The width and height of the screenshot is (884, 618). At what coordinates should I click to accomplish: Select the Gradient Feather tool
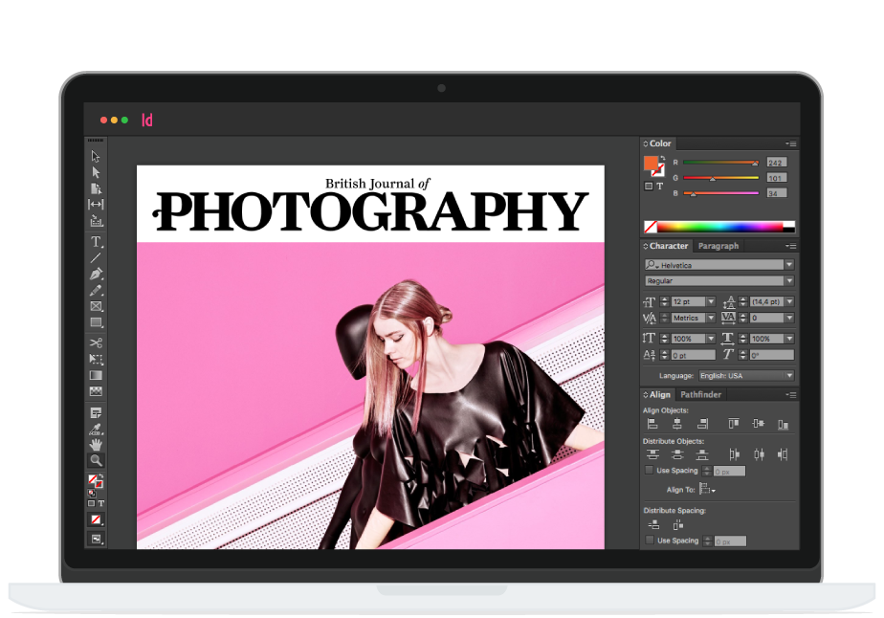point(96,390)
